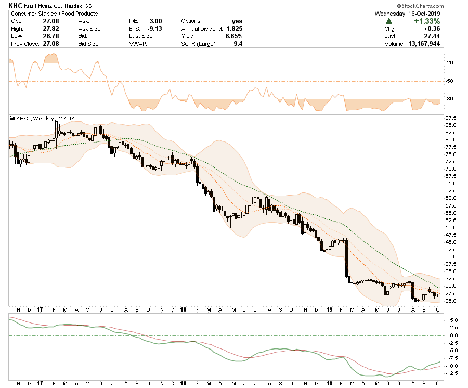Click the 0.0 label on the MACD axis
Image resolution: width=468 pixels, height=388 pixels.
click(x=453, y=335)
